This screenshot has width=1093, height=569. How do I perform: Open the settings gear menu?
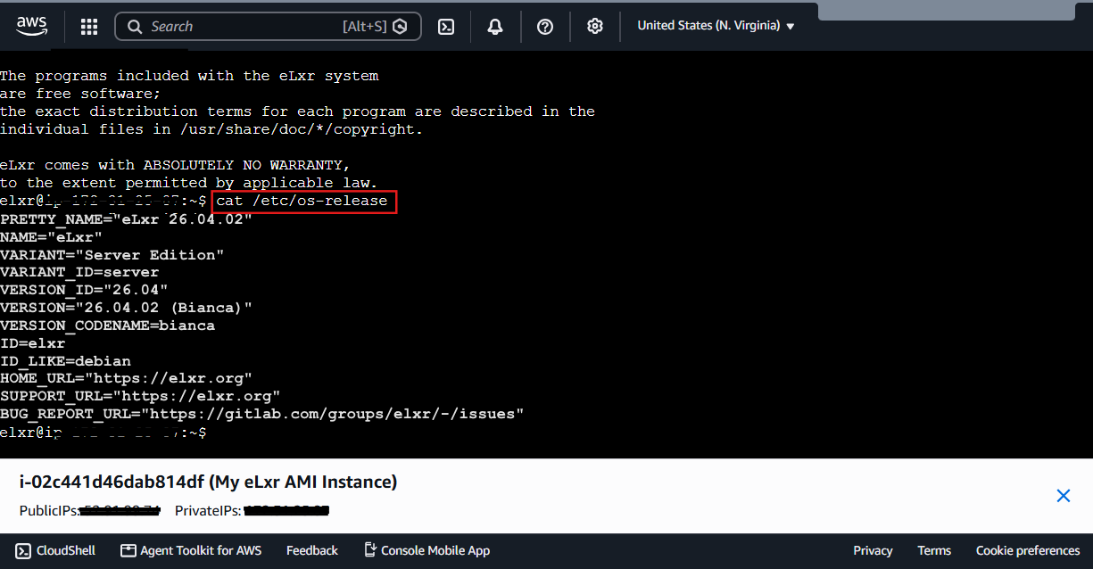pyautogui.click(x=595, y=27)
